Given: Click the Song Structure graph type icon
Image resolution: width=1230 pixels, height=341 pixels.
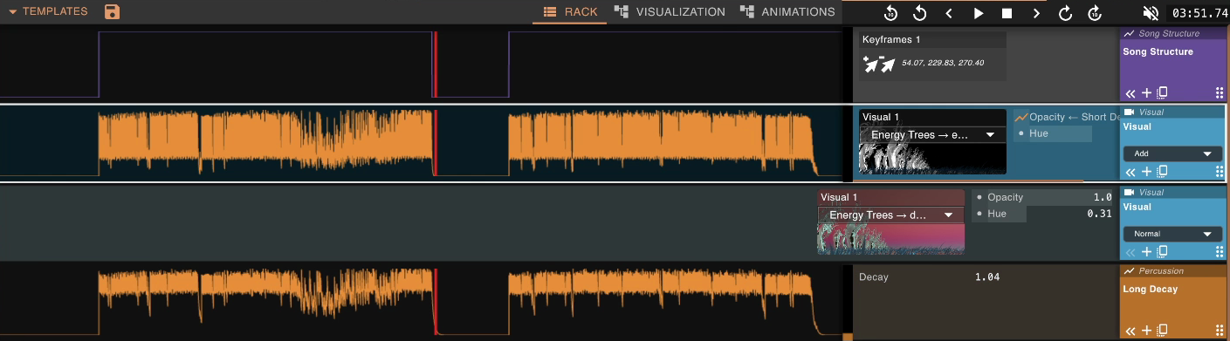Looking at the screenshot, I should pyautogui.click(x=1129, y=33).
